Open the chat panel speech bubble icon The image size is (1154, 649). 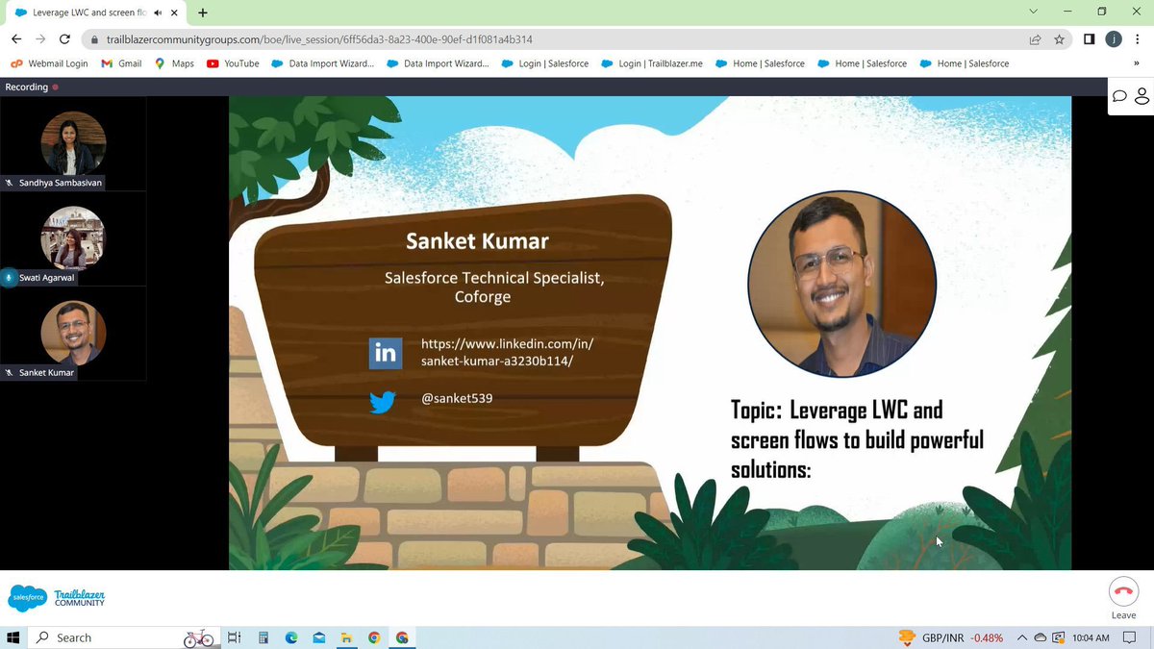click(1119, 96)
